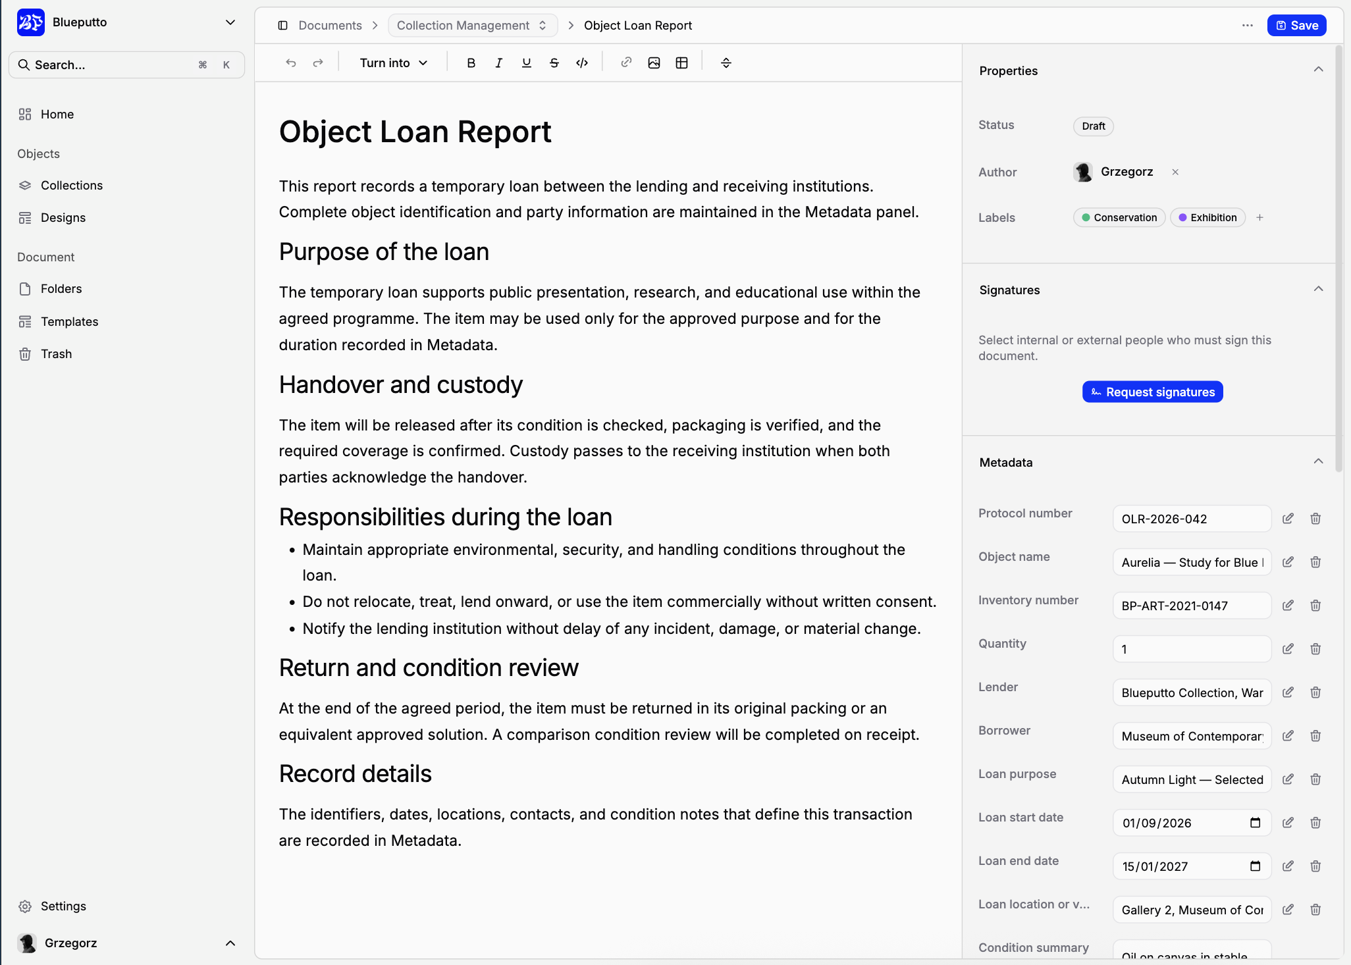Open the Blueputto workspace switcher
The width and height of the screenshot is (1351, 965).
(126, 22)
